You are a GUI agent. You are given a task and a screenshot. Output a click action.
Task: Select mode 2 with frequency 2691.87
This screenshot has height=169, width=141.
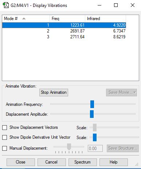[64, 31]
